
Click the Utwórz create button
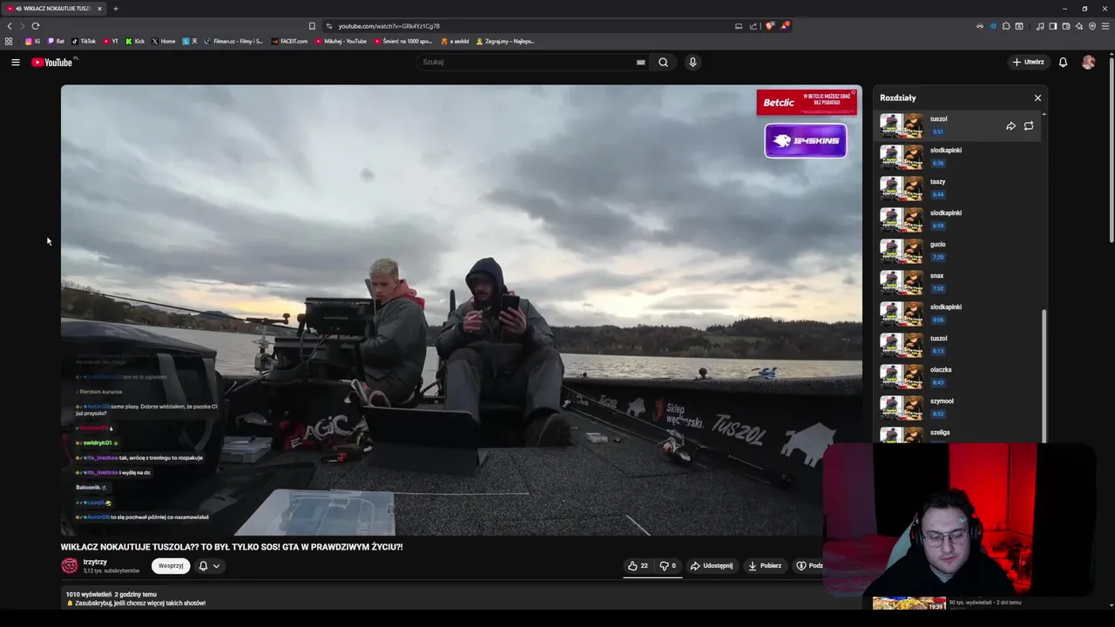coord(1028,62)
